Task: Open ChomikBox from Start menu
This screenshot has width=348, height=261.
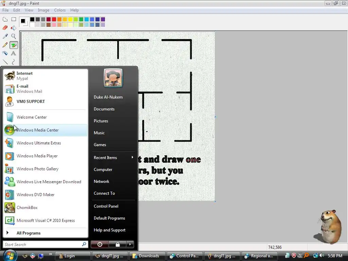Action: coord(46,208)
